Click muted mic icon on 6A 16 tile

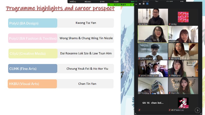139,110
